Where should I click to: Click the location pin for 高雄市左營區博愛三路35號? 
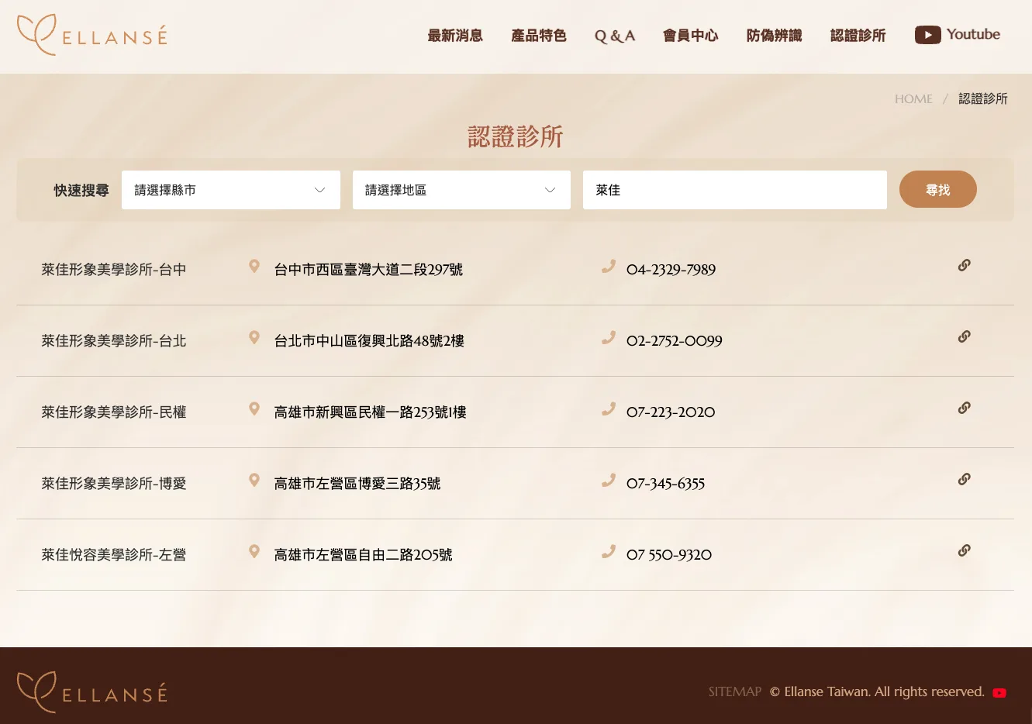point(254,480)
